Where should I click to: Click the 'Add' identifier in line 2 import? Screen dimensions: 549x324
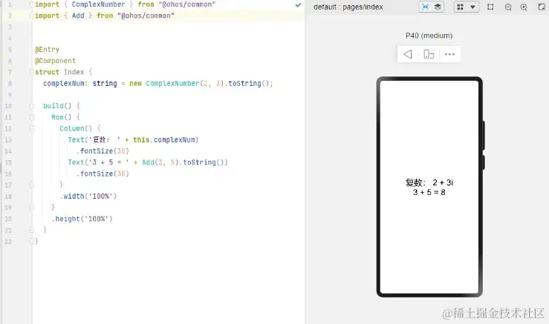[78, 16]
